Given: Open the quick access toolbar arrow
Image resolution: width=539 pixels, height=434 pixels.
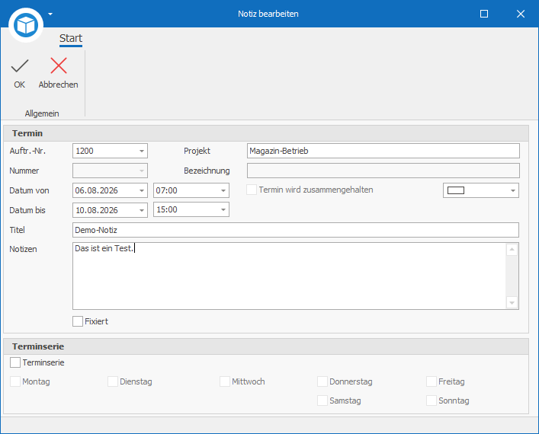Looking at the screenshot, I should [x=50, y=14].
